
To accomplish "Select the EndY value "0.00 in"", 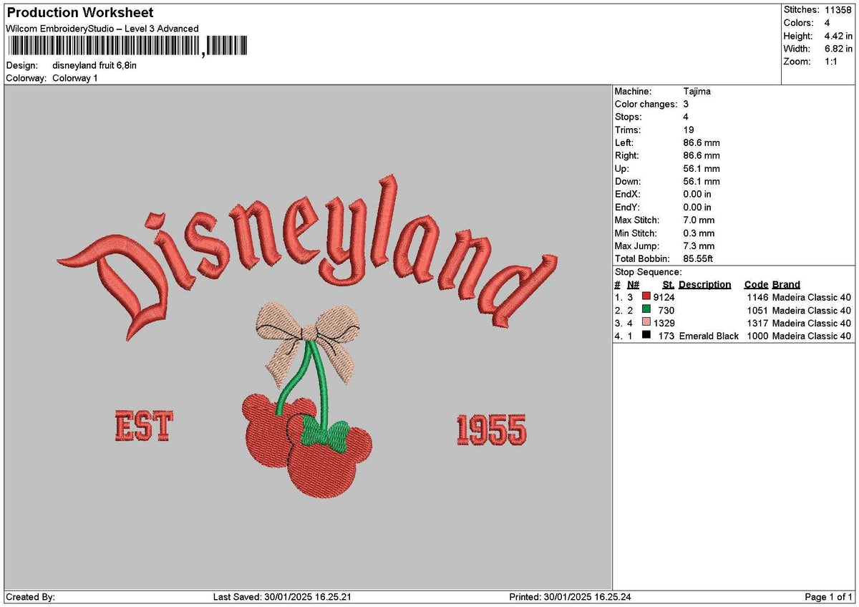I will (x=697, y=208).
